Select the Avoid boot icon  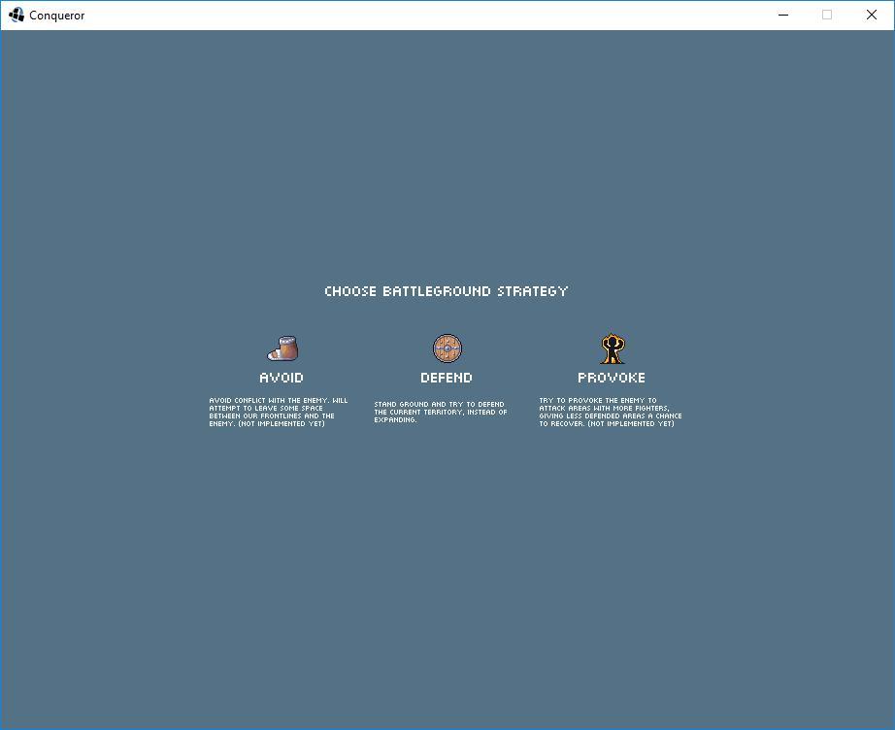[282, 348]
